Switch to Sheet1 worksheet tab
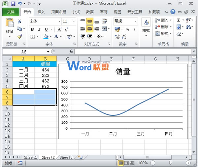 click(x=30, y=157)
